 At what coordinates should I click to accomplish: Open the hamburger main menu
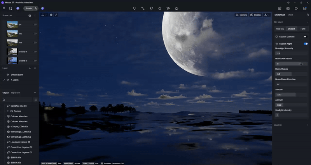point(4,8)
